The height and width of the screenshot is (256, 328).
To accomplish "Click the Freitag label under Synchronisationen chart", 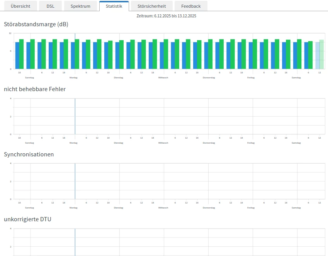I will (x=251, y=208).
